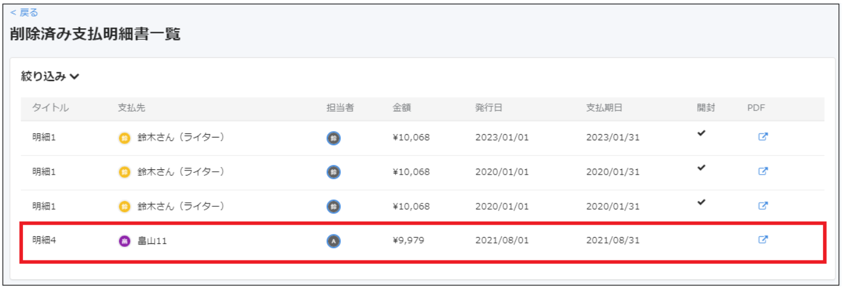Click the 2021/08/31 payment due date
The height and width of the screenshot is (291, 842).
click(x=612, y=240)
